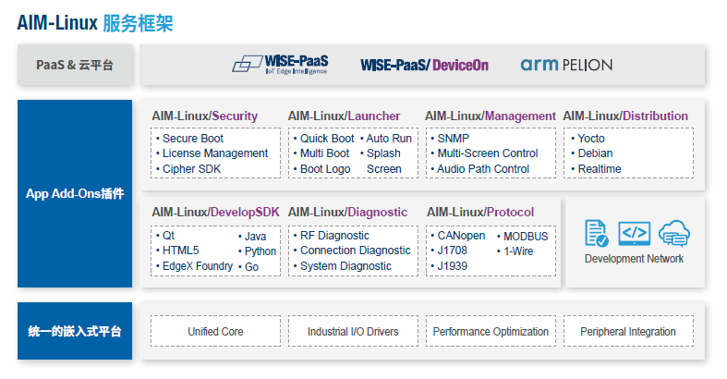Click the AIM-Linux/Launcher heading
The image size is (727, 379).
click(344, 116)
